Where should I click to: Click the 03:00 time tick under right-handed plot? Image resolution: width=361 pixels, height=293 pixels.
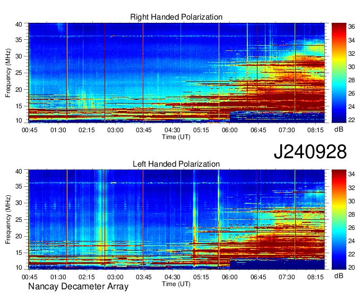[115, 130]
